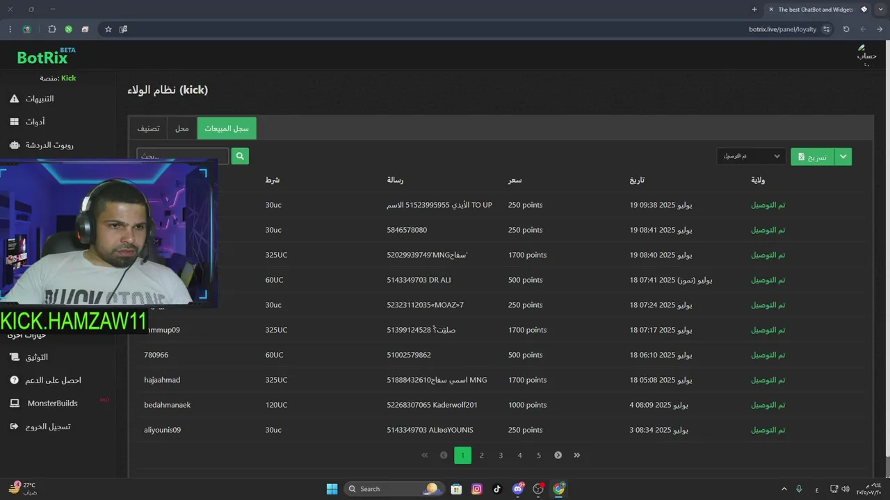Click site information icon beside URL
The width and height of the screenshot is (890, 500).
(x=826, y=29)
